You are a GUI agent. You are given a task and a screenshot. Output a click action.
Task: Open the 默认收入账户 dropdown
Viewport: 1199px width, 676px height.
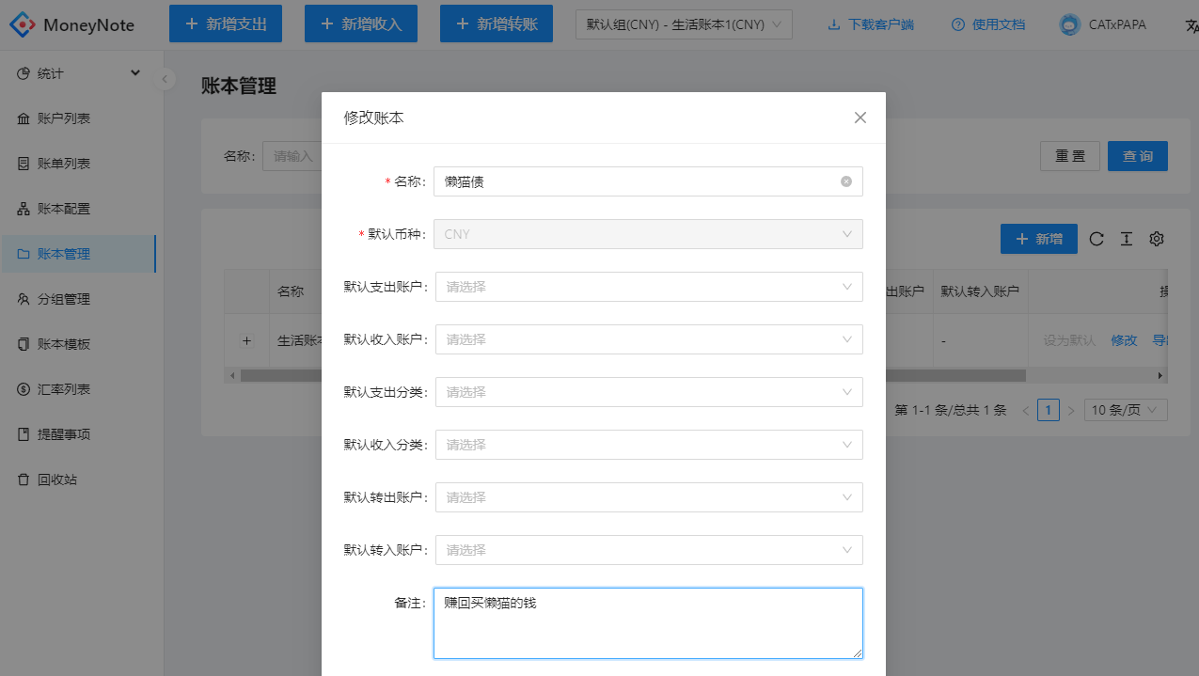click(649, 339)
